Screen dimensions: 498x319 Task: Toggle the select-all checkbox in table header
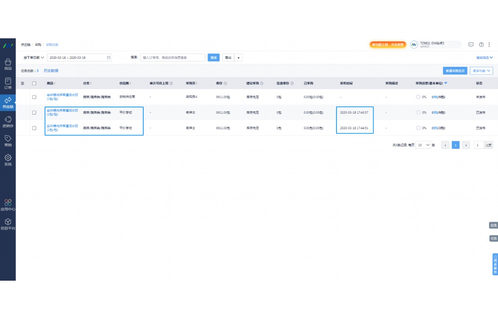coord(34,83)
